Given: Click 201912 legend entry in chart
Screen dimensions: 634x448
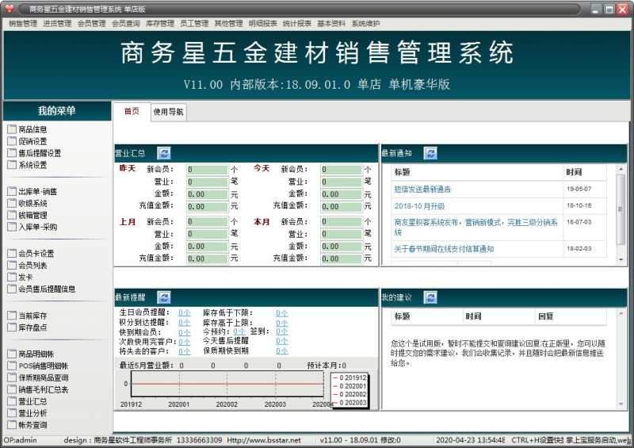Looking at the screenshot, I should (x=349, y=377).
